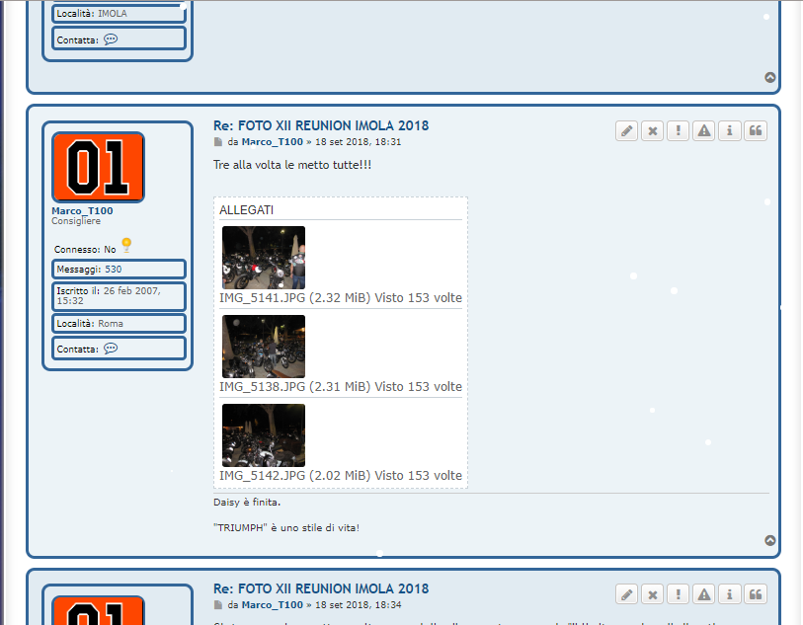Click the post icon next to 18:34 date
Image resolution: width=803 pixels, height=625 pixels.
(218, 605)
